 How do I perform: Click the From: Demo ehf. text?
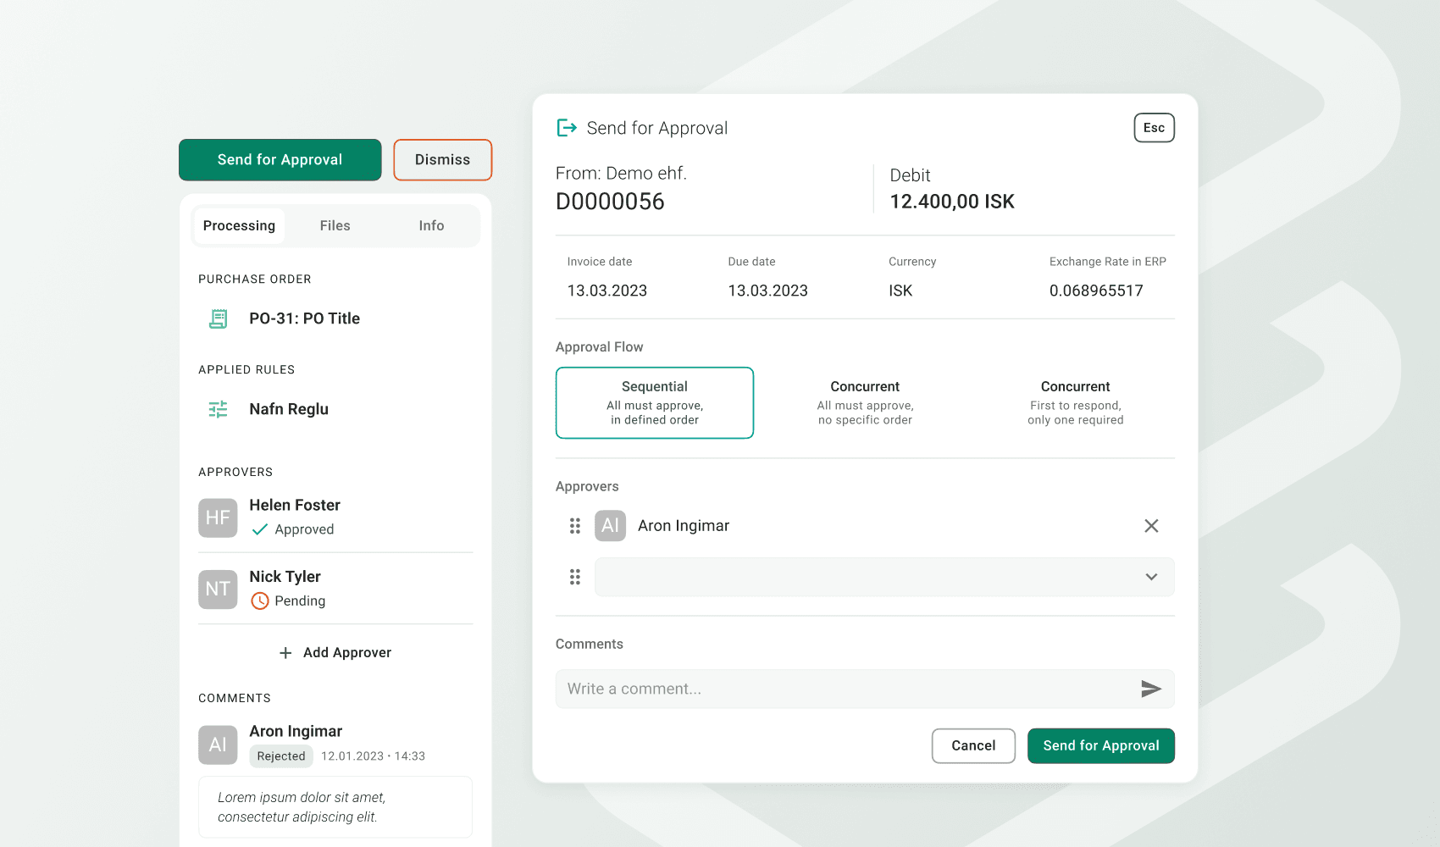pos(621,174)
